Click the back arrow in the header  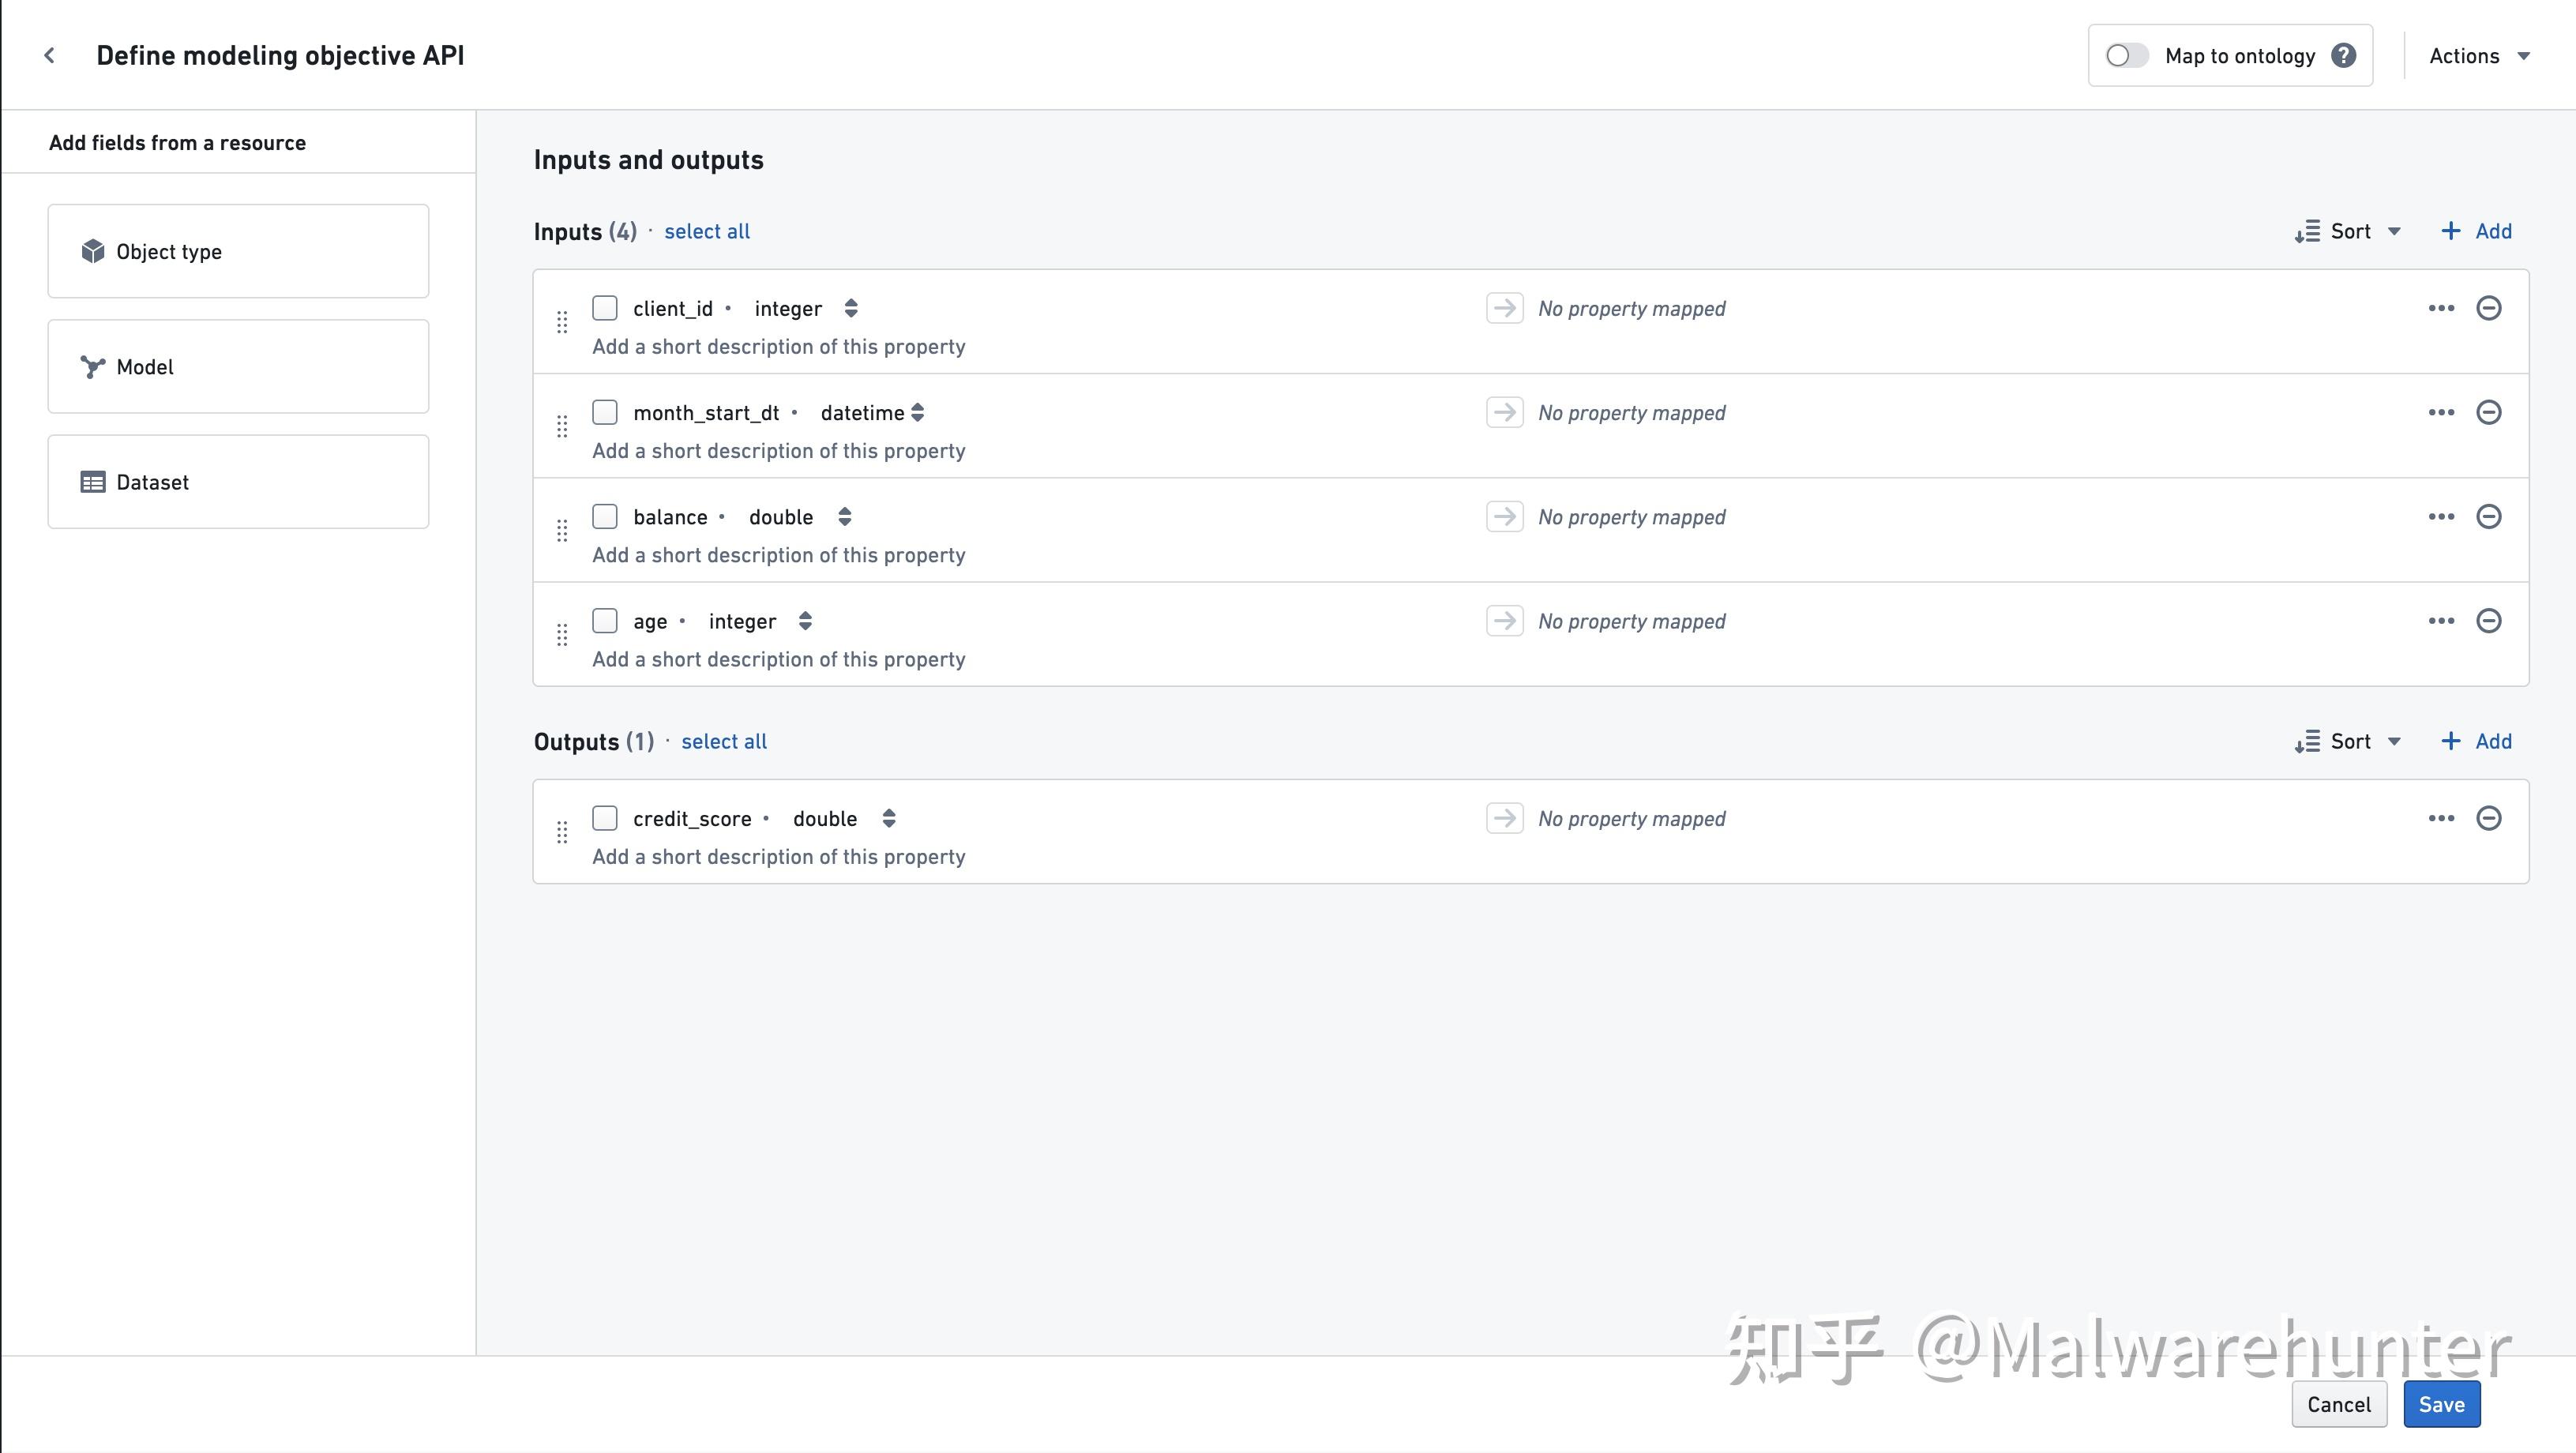(49, 55)
